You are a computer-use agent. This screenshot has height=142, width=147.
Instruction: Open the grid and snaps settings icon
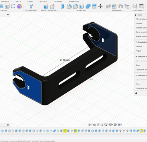[115, 125]
